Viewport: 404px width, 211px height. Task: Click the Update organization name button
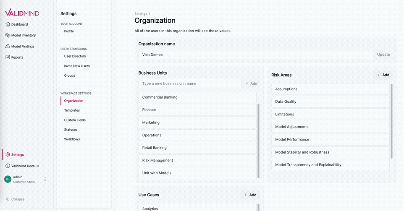tap(383, 55)
